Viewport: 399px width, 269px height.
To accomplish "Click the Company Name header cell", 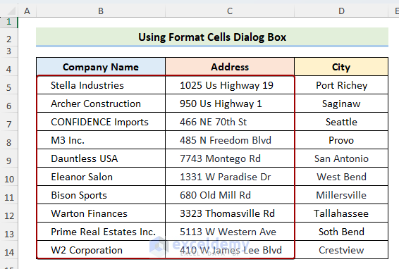I will (x=101, y=67).
